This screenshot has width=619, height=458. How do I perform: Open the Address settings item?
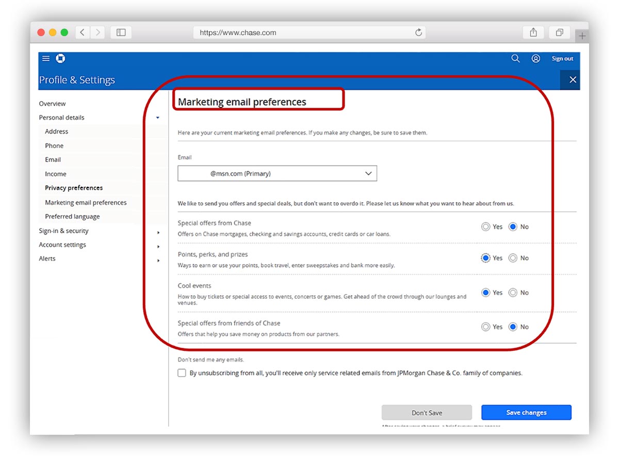pyautogui.click(x=56, y=132)
